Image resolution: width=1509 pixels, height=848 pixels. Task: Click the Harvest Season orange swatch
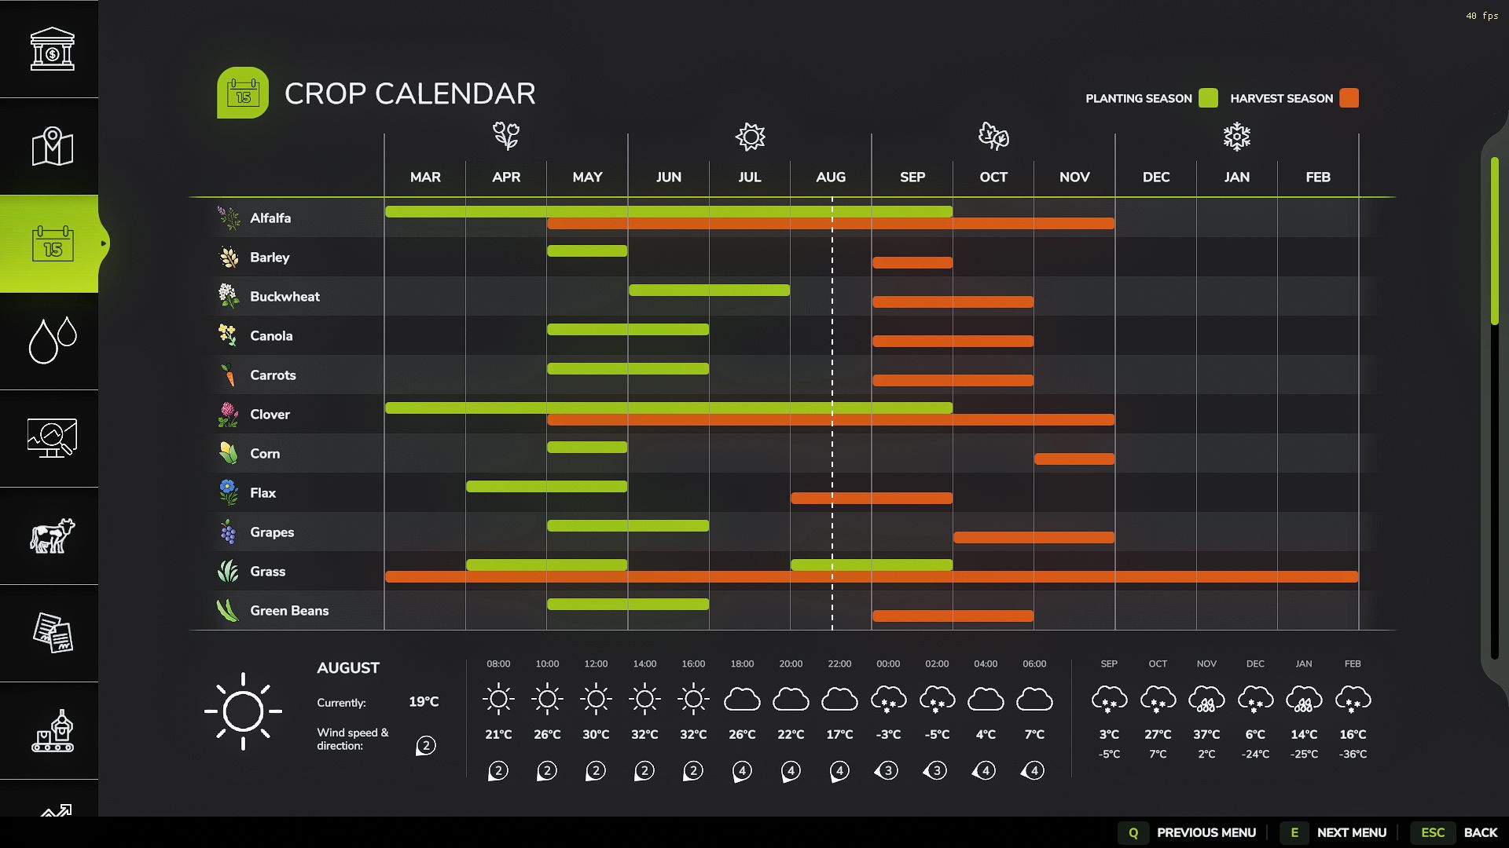pos(1349,98)
